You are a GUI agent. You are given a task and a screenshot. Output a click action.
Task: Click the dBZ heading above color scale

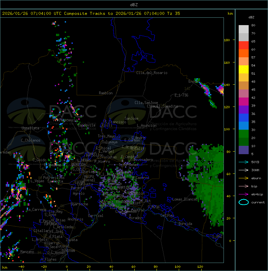pyautogui.click(x=251, y=17)
